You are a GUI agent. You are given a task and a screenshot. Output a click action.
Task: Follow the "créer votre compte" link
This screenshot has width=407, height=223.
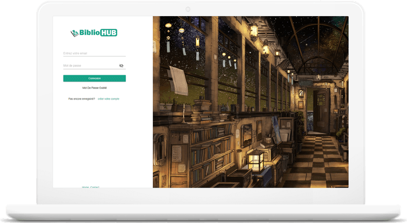point(109,99)
